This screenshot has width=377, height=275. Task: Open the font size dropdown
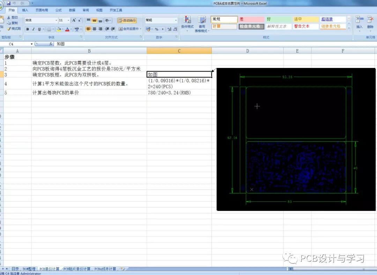point(68,21)
